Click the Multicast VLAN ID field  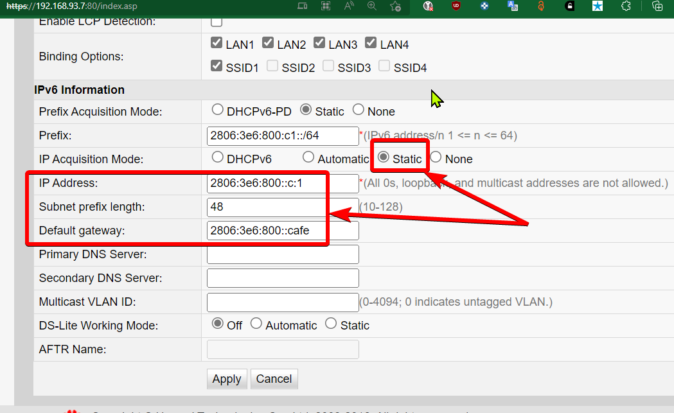(x=283, y=302)
